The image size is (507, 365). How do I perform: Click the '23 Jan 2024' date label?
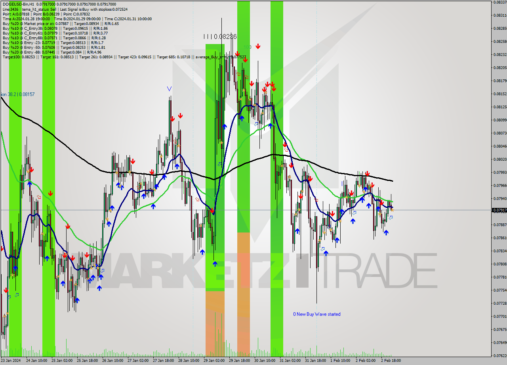[11, 361]
